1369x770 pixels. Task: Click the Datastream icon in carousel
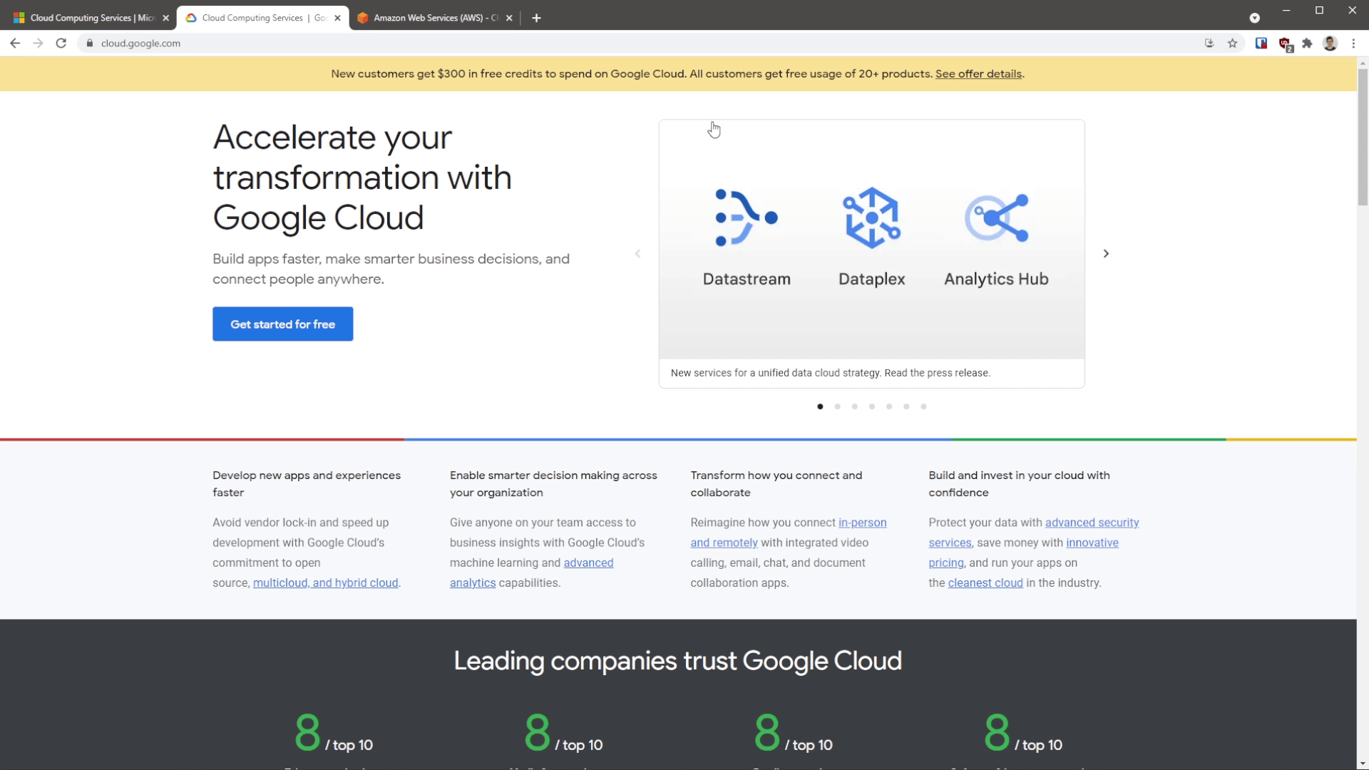pyautogui.click(x=746, y=218)
